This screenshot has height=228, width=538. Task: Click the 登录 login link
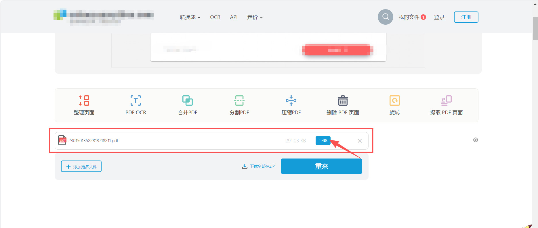[x=439, y=17]
